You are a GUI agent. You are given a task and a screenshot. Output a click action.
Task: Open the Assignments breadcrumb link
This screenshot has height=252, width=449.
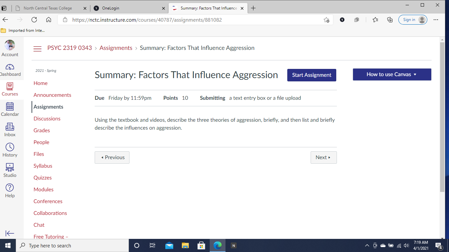coord(116,48)
